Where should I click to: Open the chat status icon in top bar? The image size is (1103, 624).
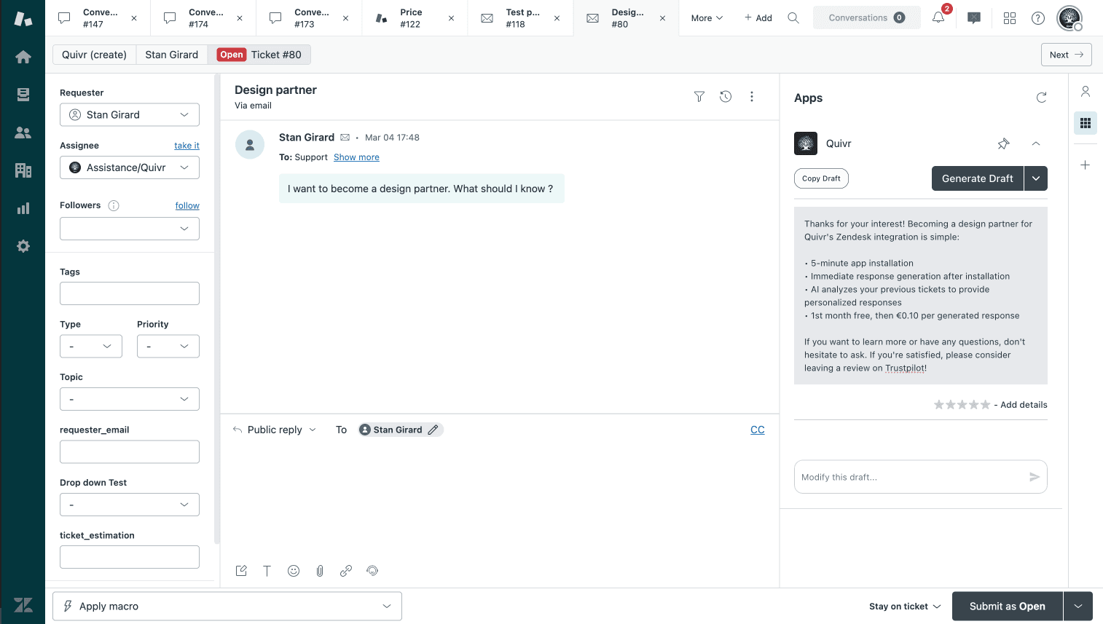[x=974, y=17]
